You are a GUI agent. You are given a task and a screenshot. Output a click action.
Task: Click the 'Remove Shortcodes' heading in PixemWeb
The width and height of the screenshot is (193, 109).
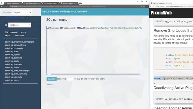coord(173,31)
